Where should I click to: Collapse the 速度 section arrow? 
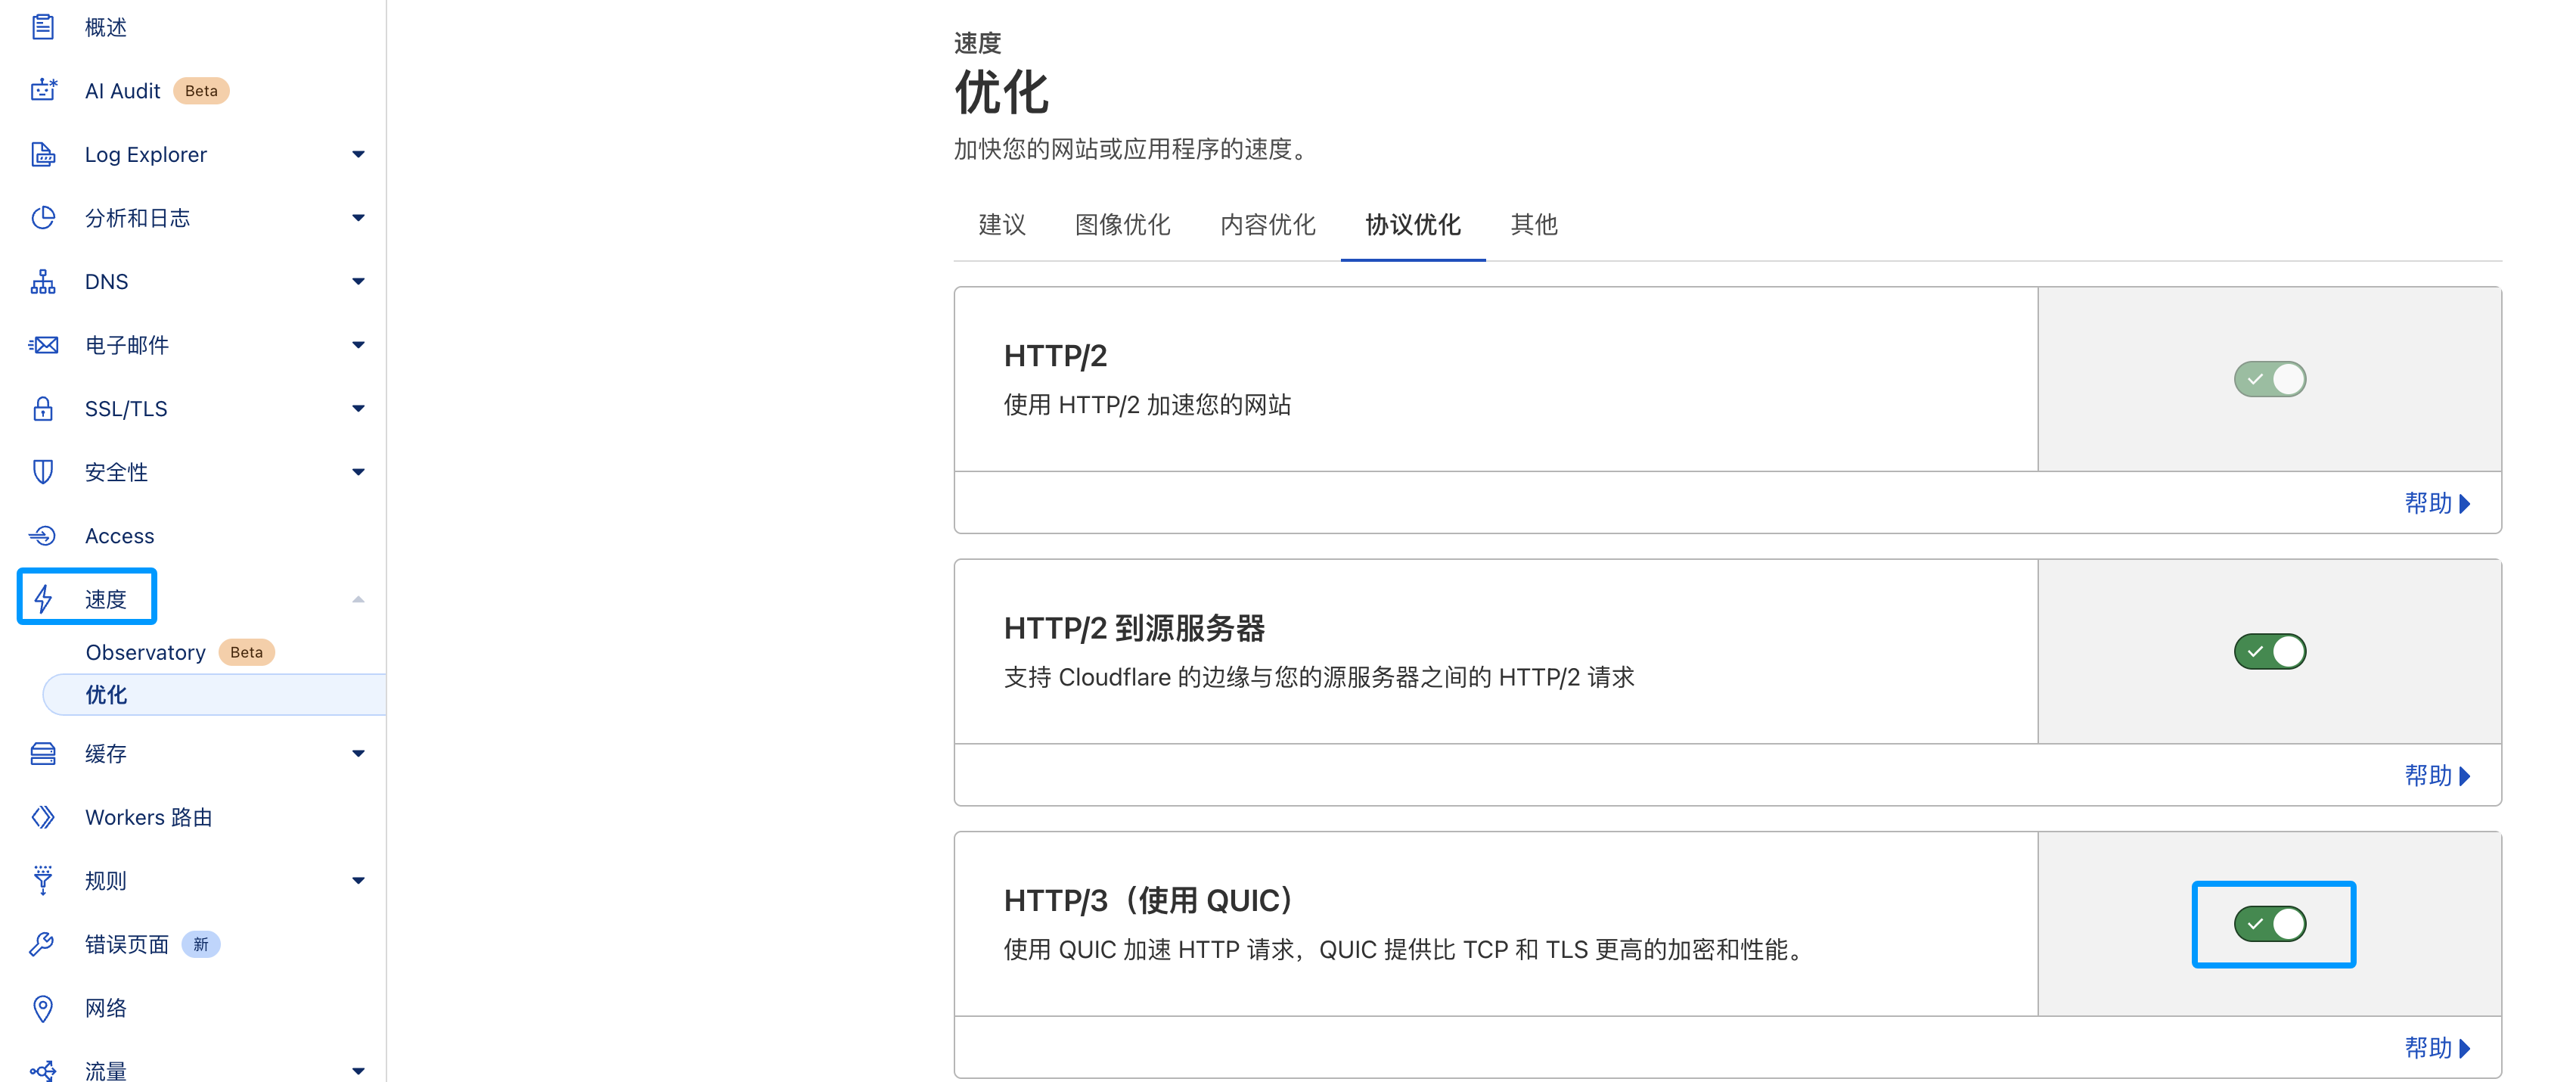(x=358, y=600)
